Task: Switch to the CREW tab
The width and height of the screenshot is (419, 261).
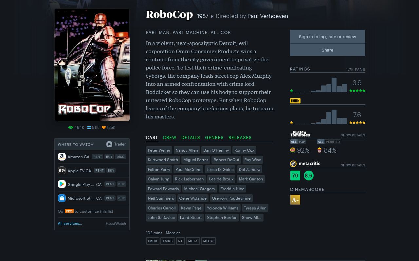Action: click(x=170, y=137)
